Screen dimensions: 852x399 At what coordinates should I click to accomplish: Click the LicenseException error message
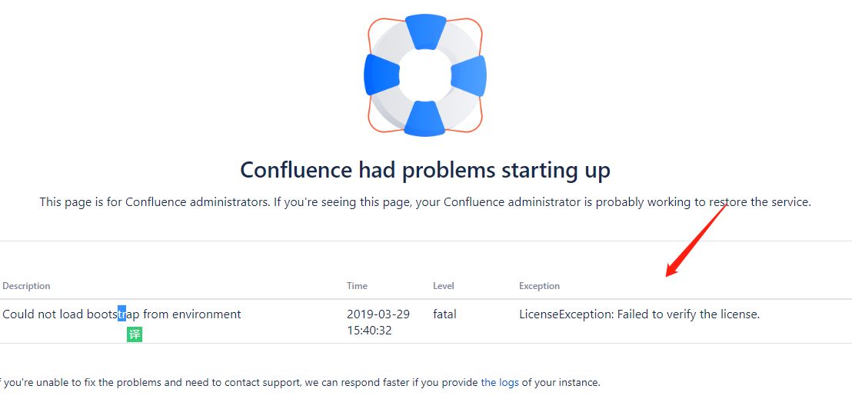[x=640, y=314]
